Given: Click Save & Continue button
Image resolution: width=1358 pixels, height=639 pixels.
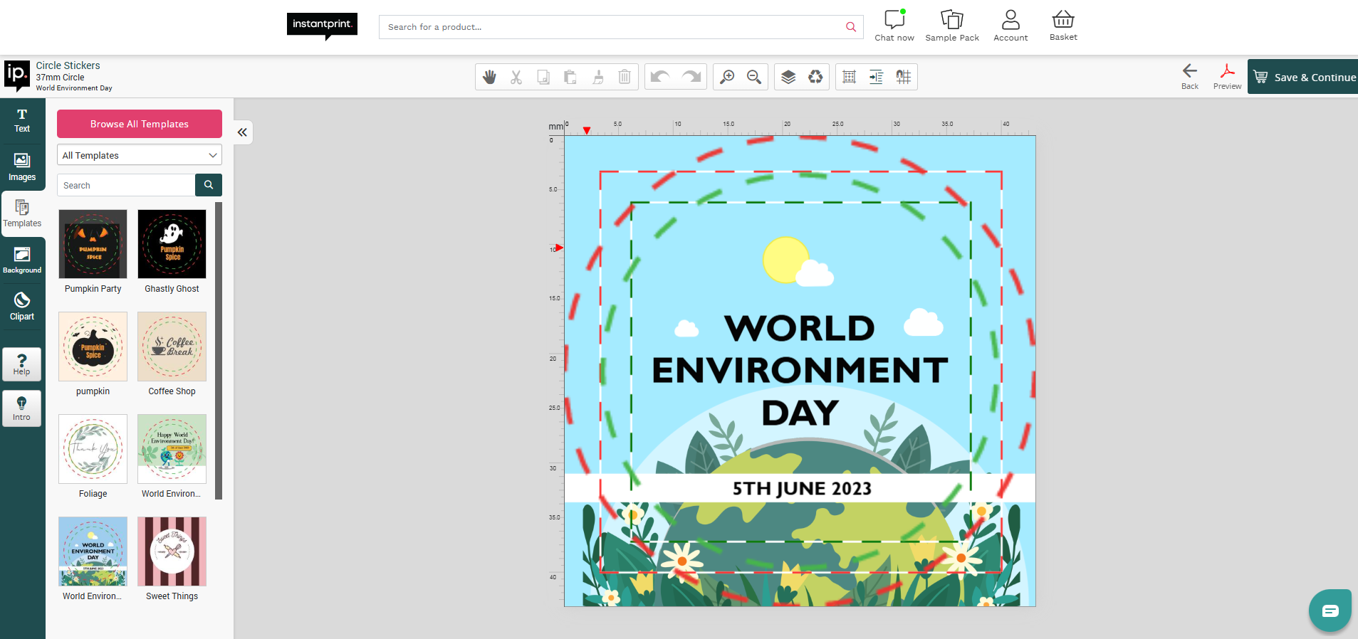Looking at the screenshot, I should 1303,77.
